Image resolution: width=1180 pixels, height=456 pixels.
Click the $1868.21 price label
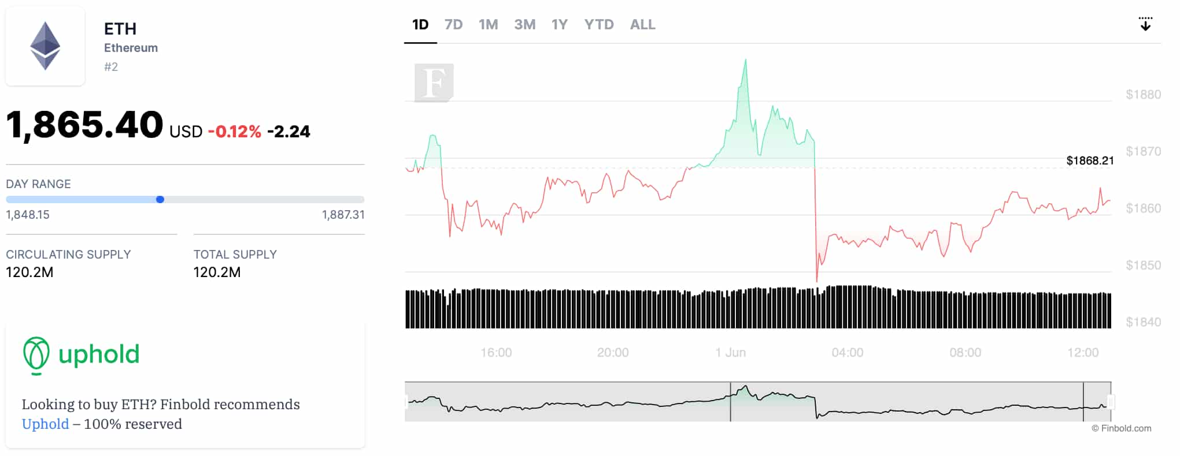1090,162
